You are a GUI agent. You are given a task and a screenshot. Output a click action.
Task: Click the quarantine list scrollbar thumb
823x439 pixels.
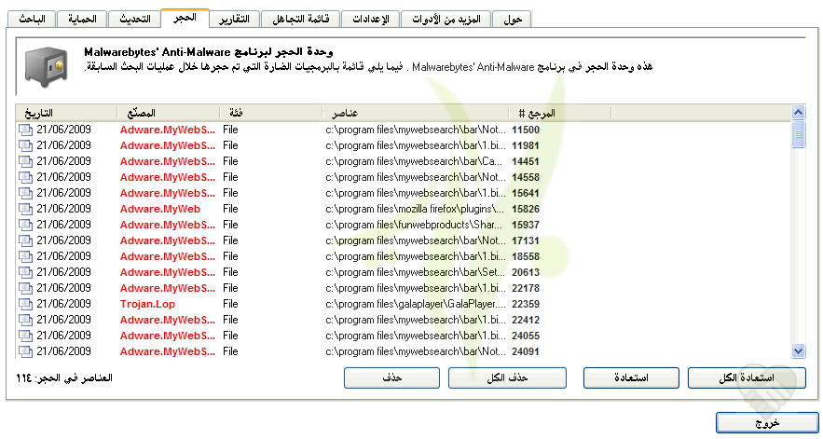[799, 134]
